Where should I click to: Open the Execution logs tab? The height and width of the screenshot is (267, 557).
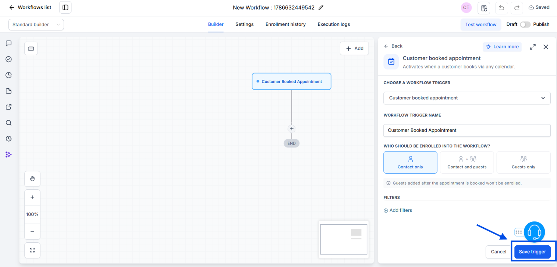pos(334,24)
